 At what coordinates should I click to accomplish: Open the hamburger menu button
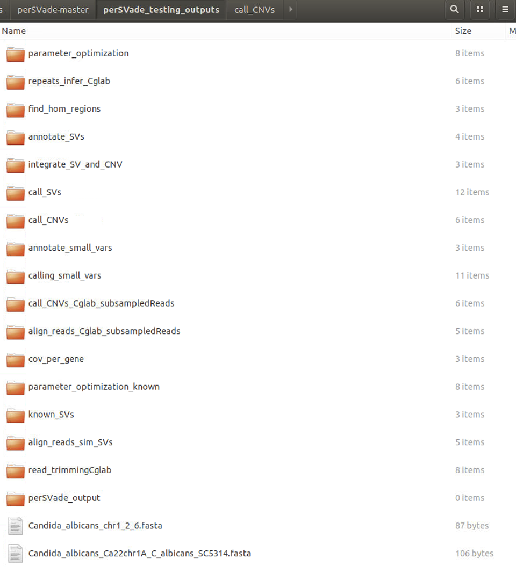pyautogui.click(x=505, y=10)
